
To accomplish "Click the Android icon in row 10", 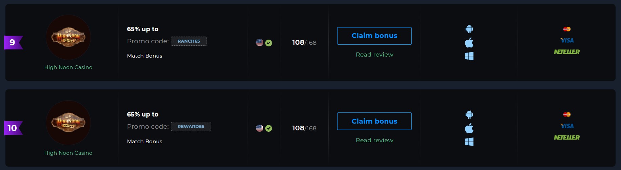I will pos(469,115).
